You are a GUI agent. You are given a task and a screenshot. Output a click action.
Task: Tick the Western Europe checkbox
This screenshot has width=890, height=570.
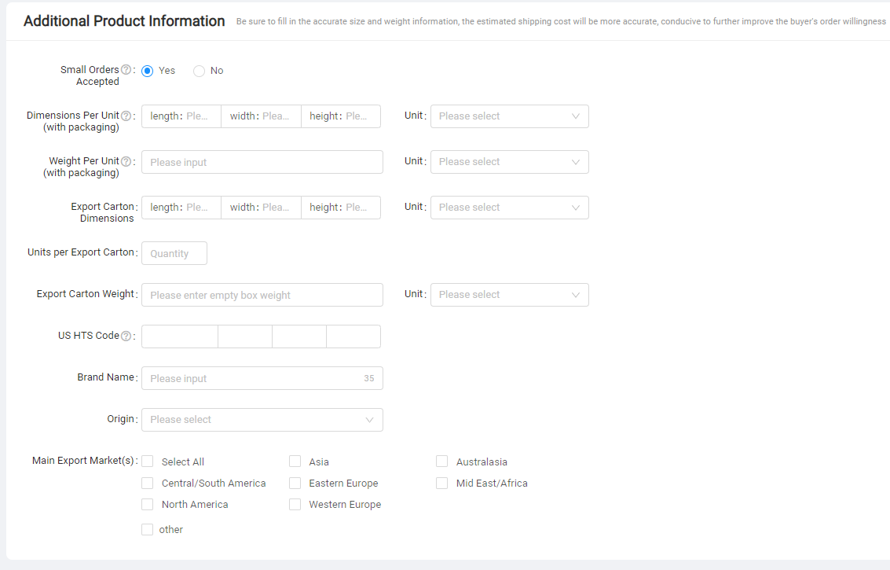pyautogui.click(x=295, y=504)
